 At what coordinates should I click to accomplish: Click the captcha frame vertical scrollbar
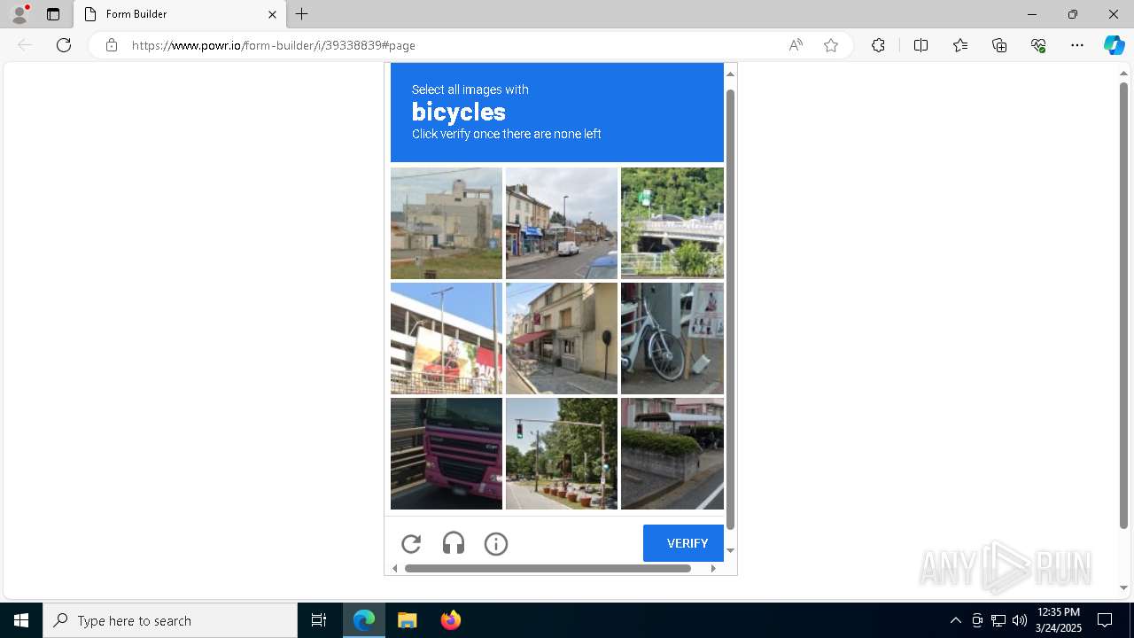click(730, 307)
